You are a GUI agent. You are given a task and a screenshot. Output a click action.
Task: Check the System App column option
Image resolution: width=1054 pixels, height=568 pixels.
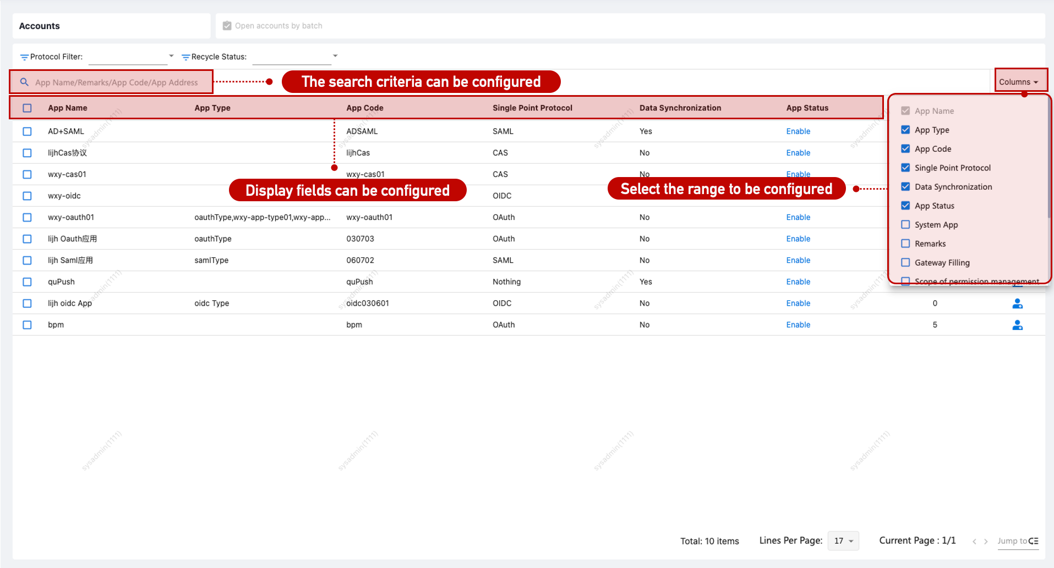point(905,224)
